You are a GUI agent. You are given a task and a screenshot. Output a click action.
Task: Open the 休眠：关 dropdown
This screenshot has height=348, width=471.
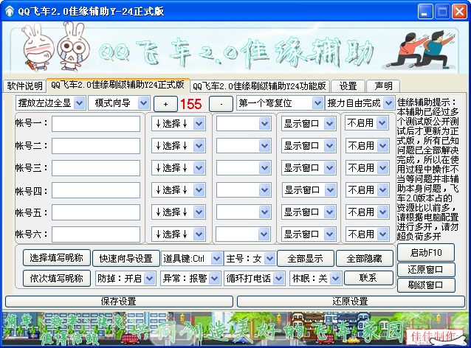pos(316,279)
